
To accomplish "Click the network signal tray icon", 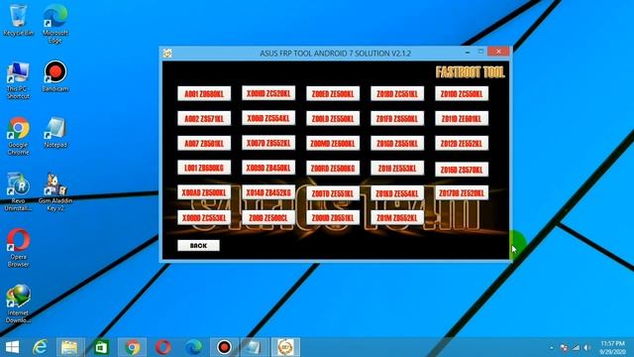I will point(576,348).
